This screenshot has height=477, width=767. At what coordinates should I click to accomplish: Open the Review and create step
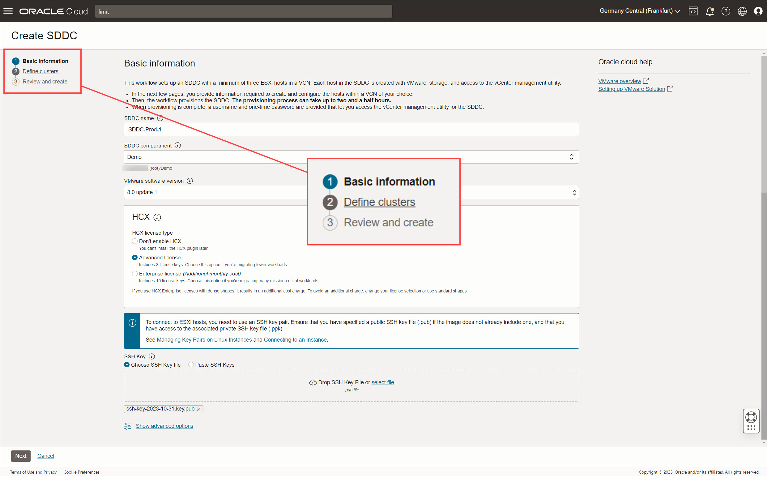pos(45,81)
